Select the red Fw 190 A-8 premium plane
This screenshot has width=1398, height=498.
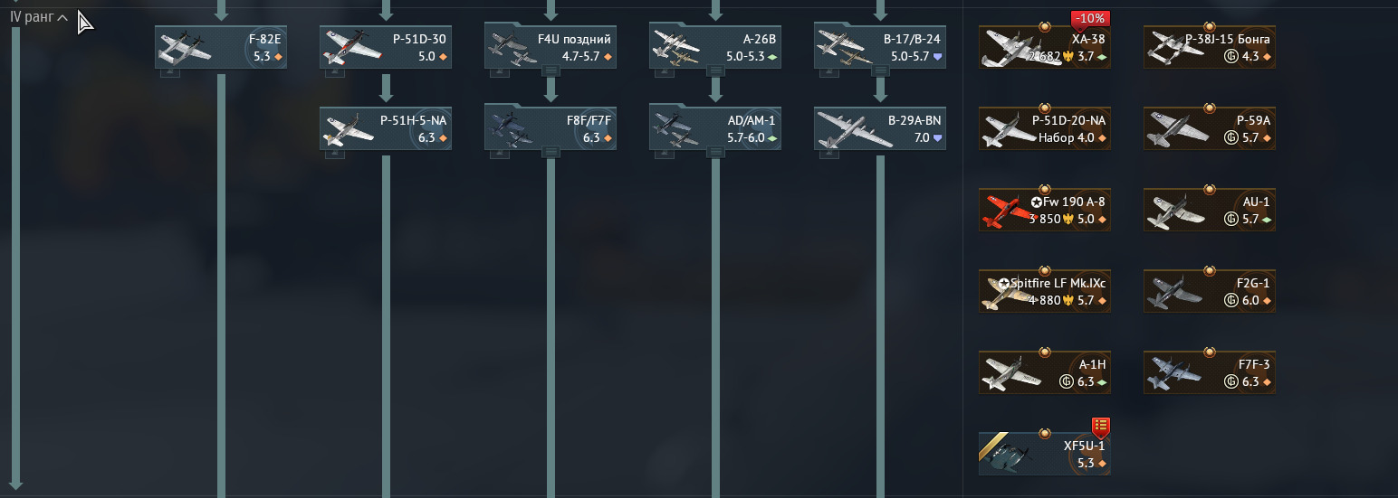click(x=1045, y=210)
